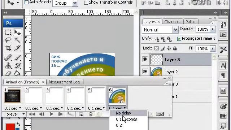
Task: Select the first animation frame button
Action: 31,114
